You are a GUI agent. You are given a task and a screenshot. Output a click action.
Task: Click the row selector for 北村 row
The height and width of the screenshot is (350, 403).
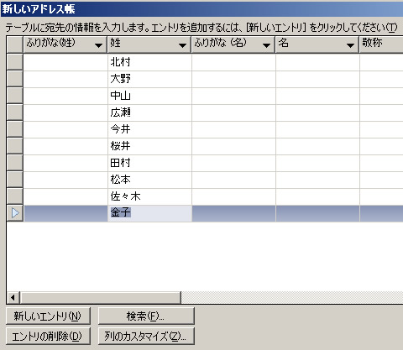tap(15, 62)
